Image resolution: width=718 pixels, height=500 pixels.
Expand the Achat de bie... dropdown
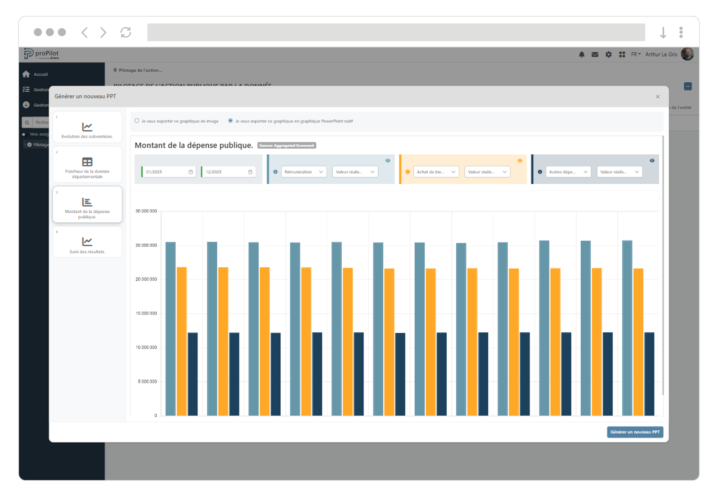(436, 172)
